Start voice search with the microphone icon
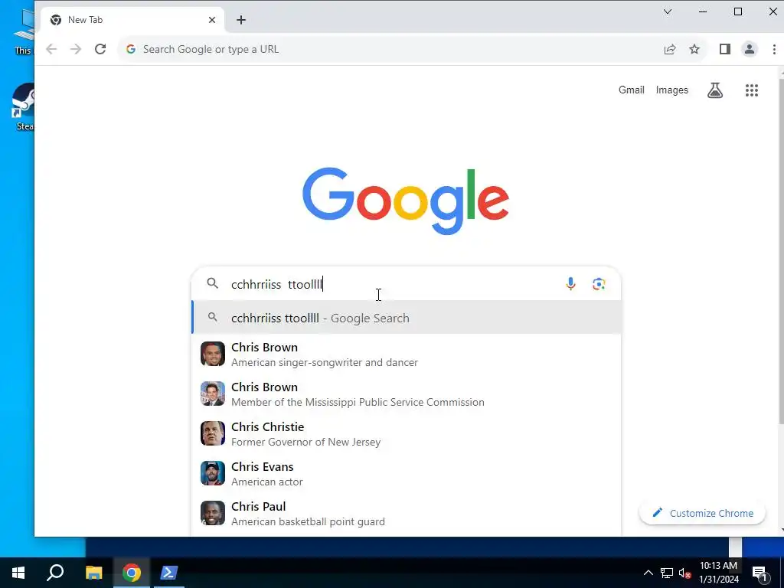This screenshot has height=588, width=784. pos(570,284)
